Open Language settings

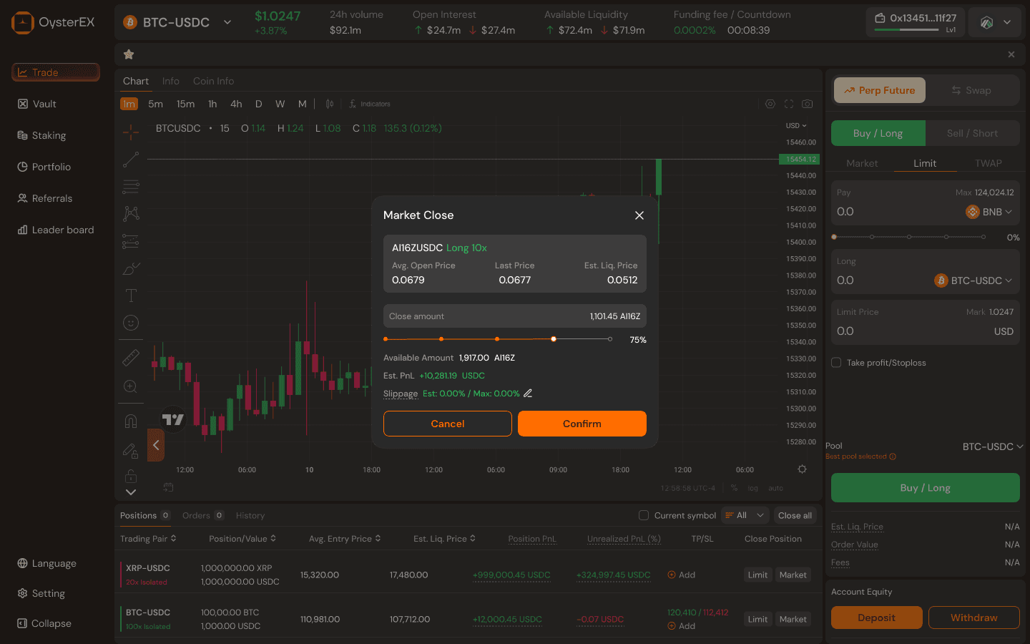tap(47, 563)
